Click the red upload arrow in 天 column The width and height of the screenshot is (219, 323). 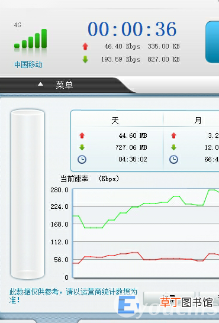[82, 135]
